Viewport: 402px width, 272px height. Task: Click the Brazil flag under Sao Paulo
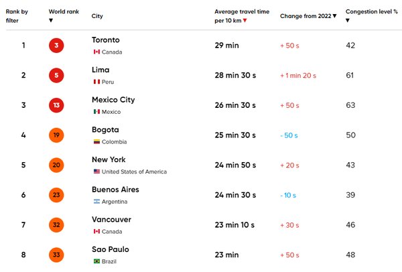click(96, 261)
